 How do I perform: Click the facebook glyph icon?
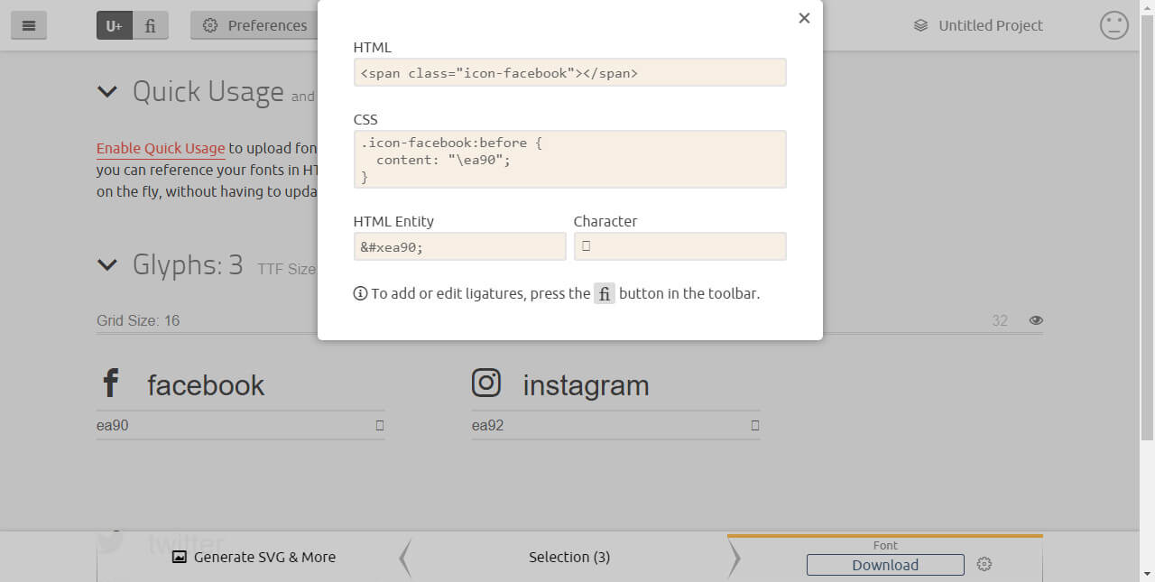pos(111,382)
